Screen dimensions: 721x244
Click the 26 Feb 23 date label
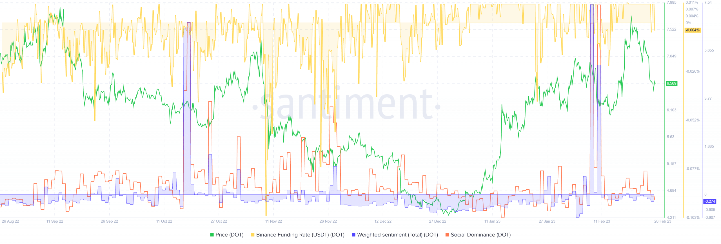coord(662,221)
